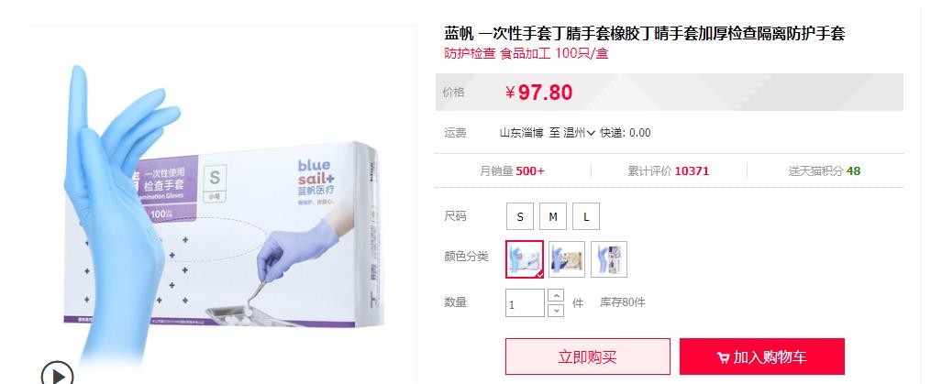Choose the third color classification thumbnail

click(x=609, y=259)
